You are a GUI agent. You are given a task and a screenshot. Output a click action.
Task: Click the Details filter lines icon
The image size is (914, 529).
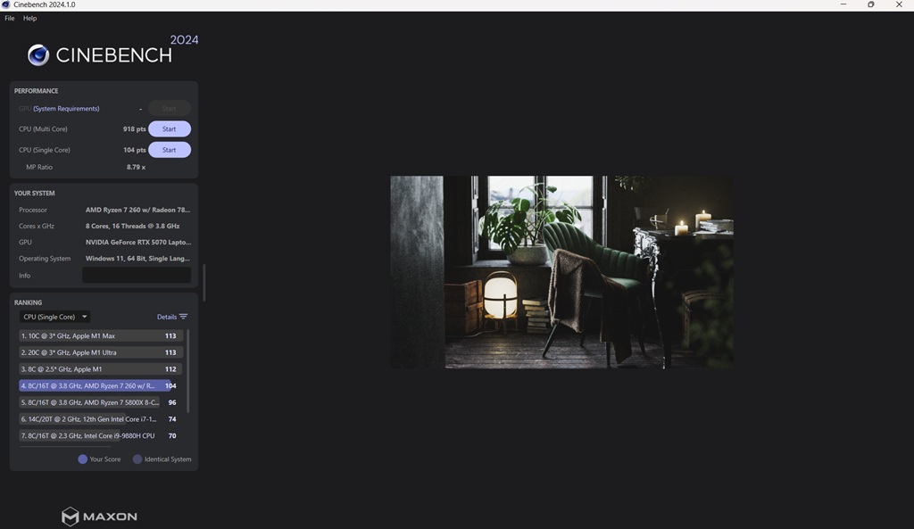(184, 317)
